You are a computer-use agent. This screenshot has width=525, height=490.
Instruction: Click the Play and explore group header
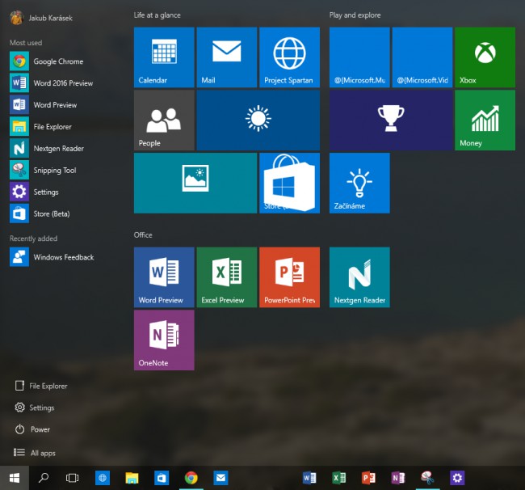(x=355, y=15)
